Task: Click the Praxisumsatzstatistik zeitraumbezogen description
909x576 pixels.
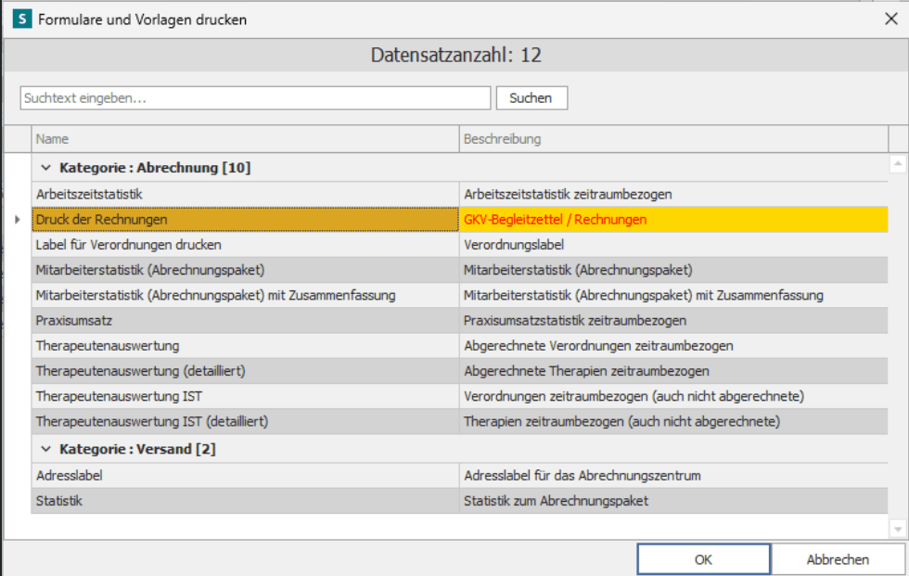Action: tap(673, 320)
